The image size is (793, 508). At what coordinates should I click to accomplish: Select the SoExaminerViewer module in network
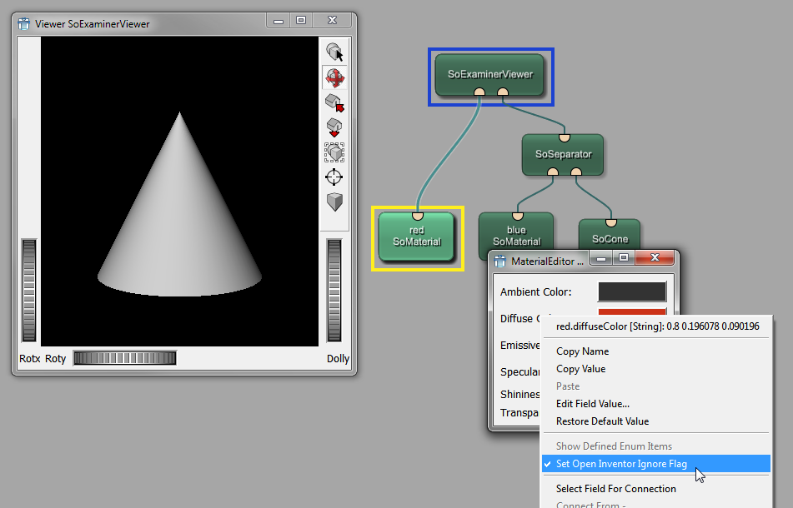point(489,73)
